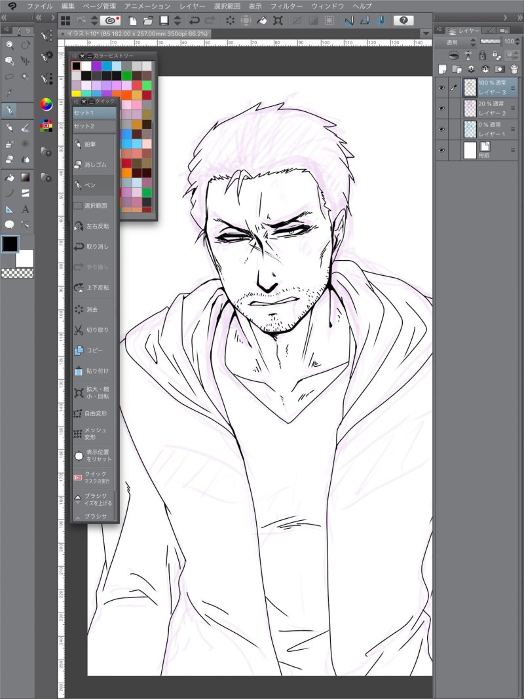Select the Gradient tool
The image size is (524, 699).
coord(26,178)
